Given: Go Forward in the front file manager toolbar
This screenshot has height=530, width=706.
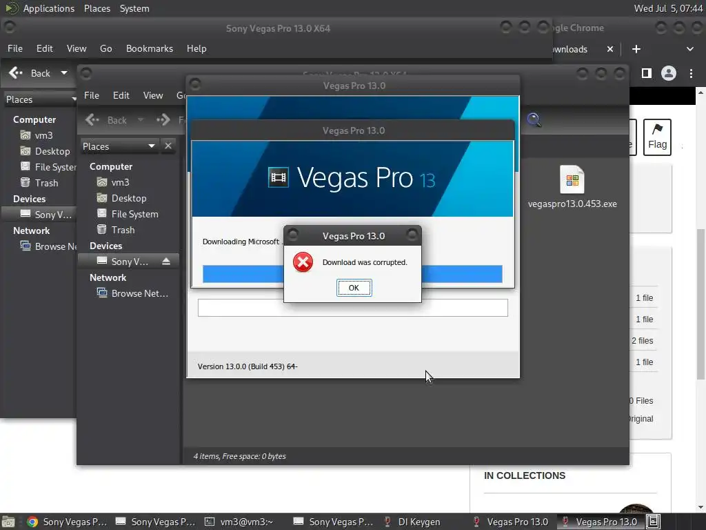Looking at the screenshot, I should [x=163, y=120].
